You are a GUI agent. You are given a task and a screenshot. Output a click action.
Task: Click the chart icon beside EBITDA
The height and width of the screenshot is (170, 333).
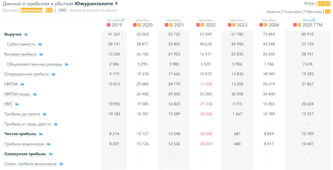[x=23, y=84]
